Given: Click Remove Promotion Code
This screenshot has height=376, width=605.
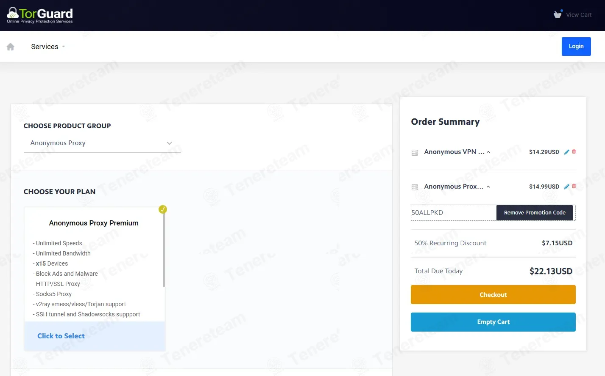Looking at the screenshot, I should pos(535,213).
